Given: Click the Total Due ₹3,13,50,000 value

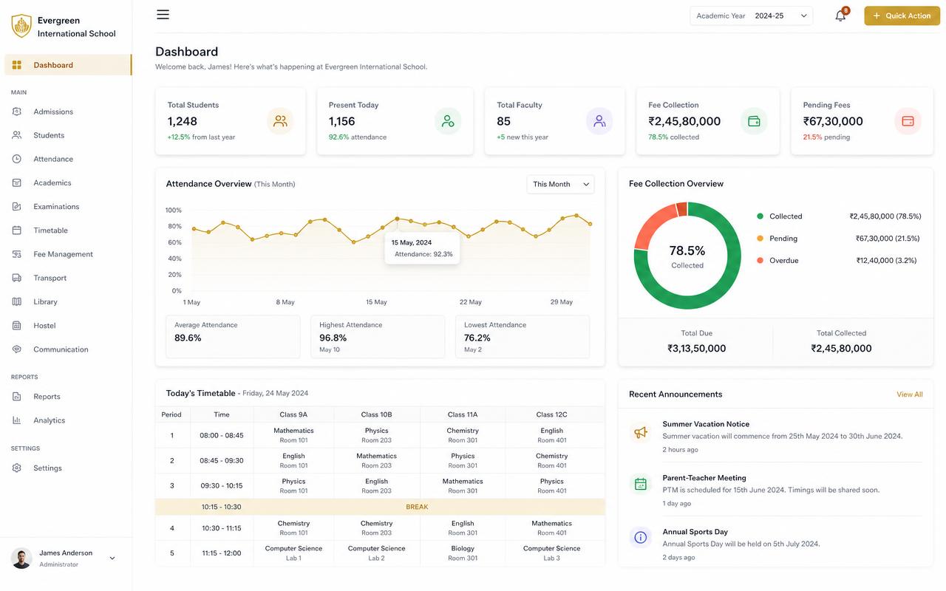Looking at the screenshot, I should point(697,349).
